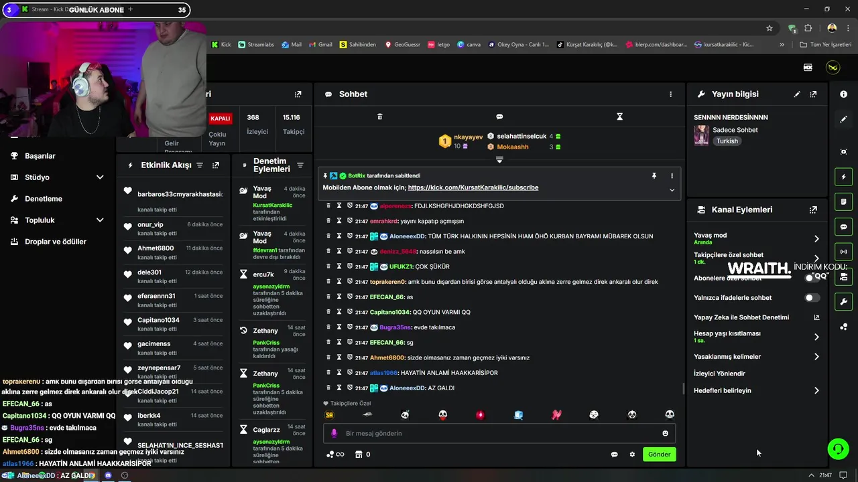Open chat settings gear near Gönder
This screenshot has width=858, height=482.
pos(632,455)
